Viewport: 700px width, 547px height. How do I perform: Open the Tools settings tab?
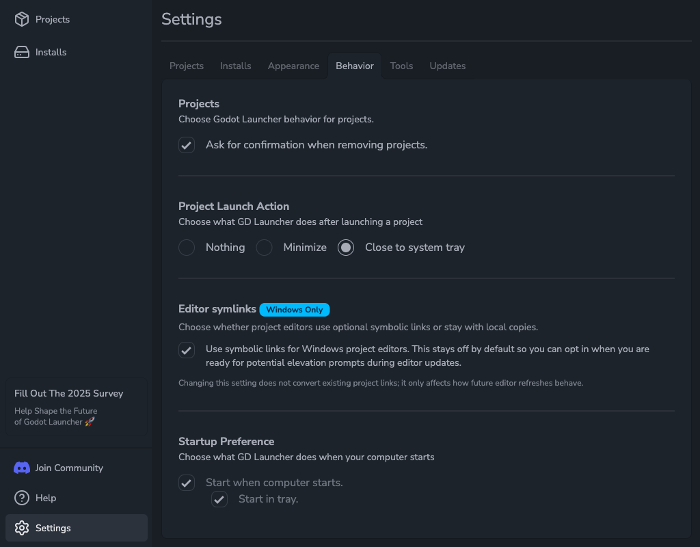(401, 66)
